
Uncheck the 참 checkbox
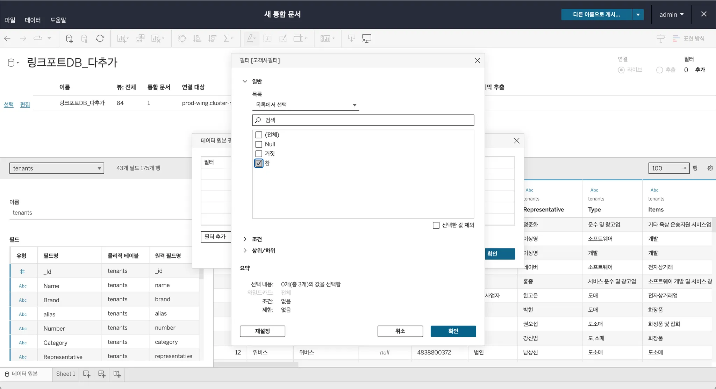click(259, 163)
